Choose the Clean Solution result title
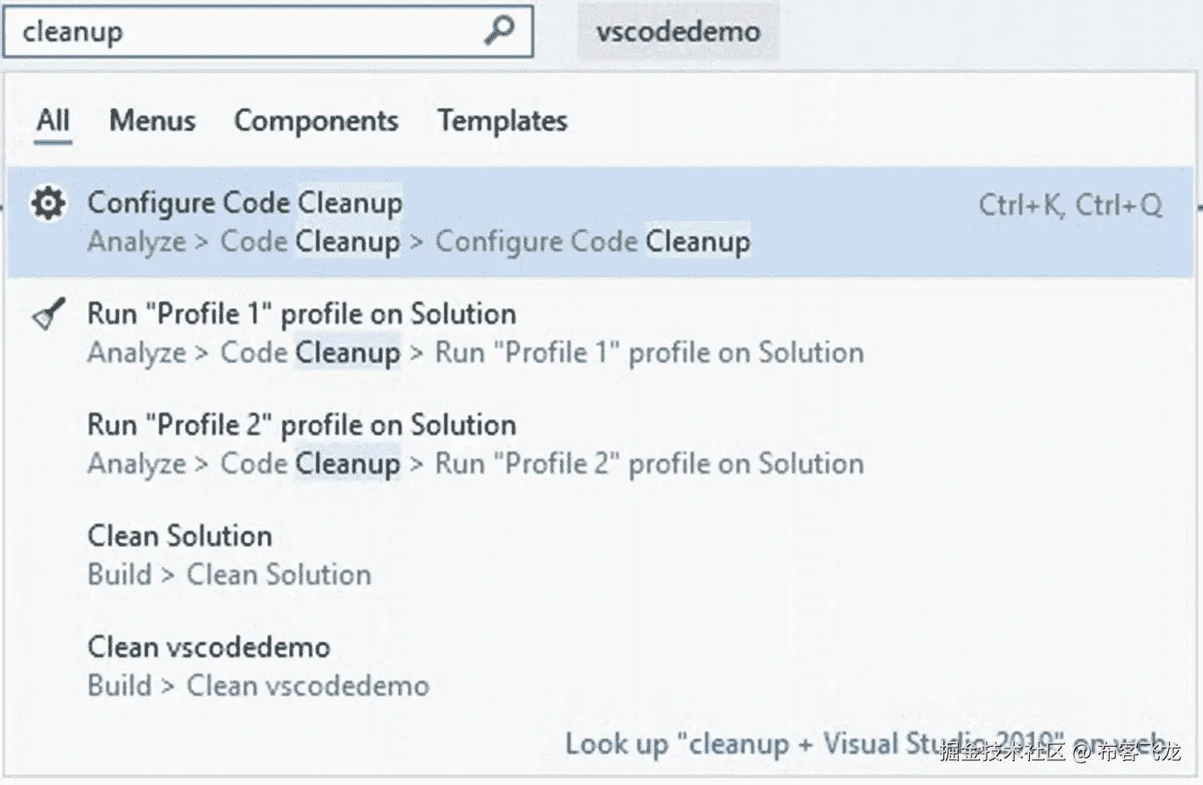Image resolution: width=1203 pixels, height=785 pixels. tap(180, 536)
